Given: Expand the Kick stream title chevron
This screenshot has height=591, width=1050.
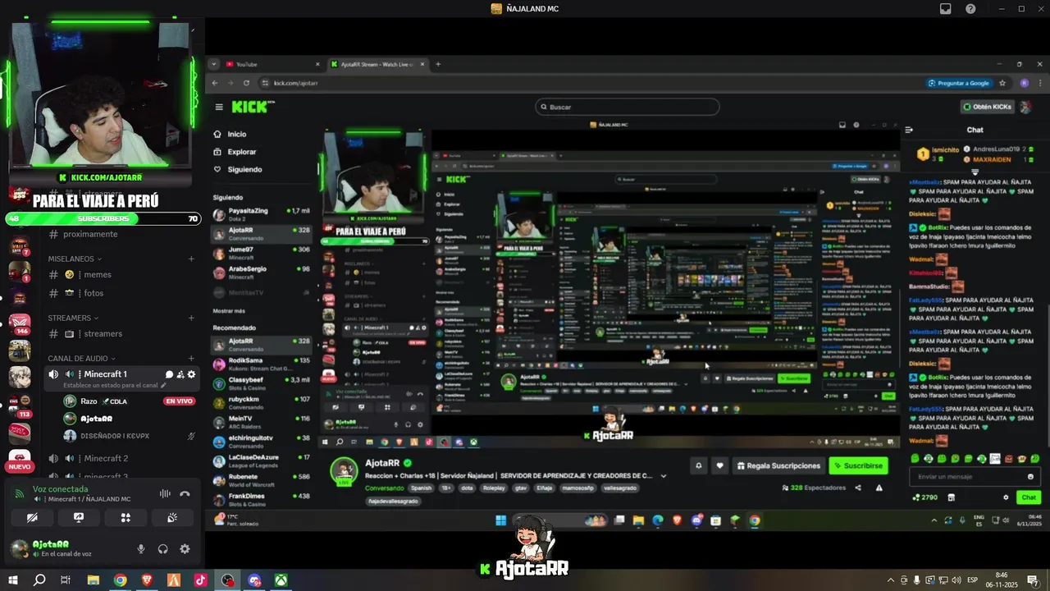Looking at the screenshot, I should (x=664, y=476).
